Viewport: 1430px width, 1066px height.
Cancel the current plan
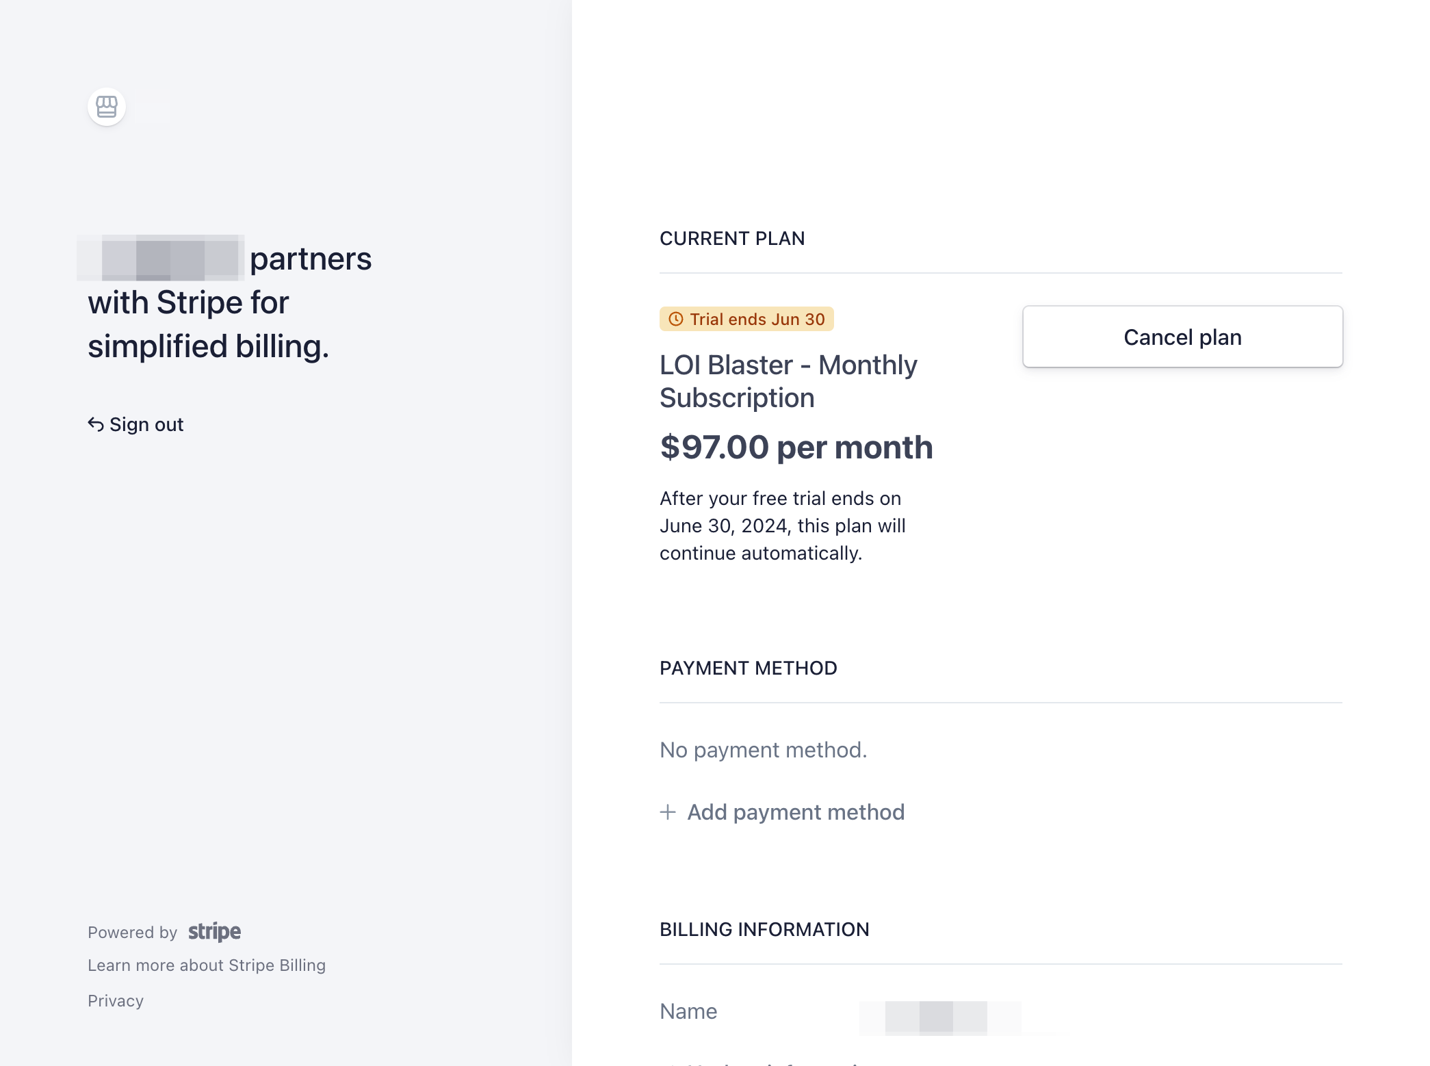[x=1182, y=337]
